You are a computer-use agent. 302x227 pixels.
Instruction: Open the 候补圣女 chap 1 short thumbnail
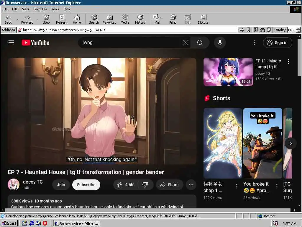[x=223, y=143]
